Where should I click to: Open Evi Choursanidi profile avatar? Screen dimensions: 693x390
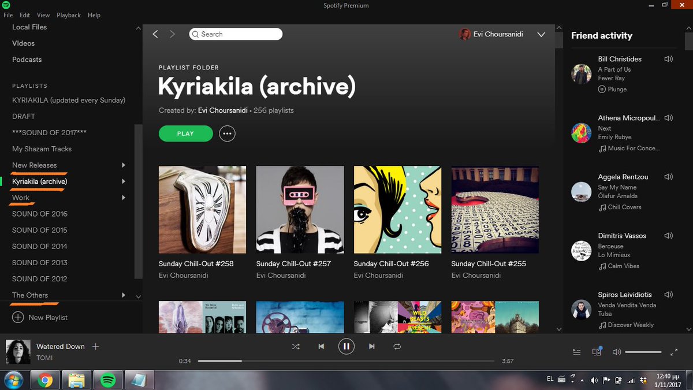pyautogui.click(x=464, y=34)
